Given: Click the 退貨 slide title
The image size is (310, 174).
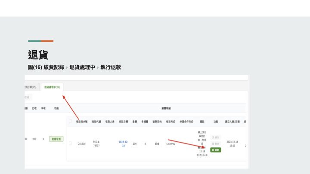Looking at the screenshot, I should pos(38,55).
